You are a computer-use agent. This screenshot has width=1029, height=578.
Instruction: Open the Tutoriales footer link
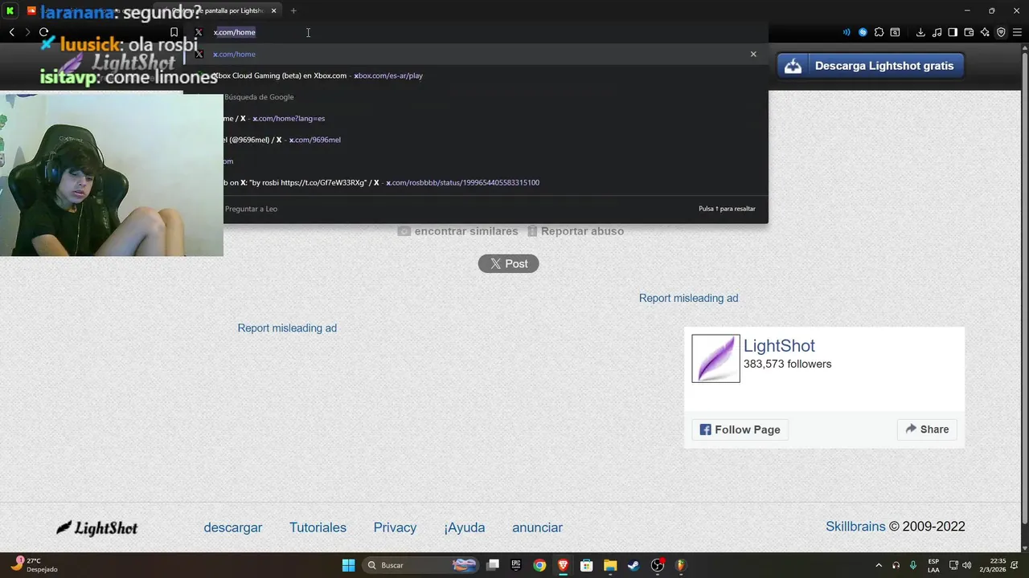point(318,527)
